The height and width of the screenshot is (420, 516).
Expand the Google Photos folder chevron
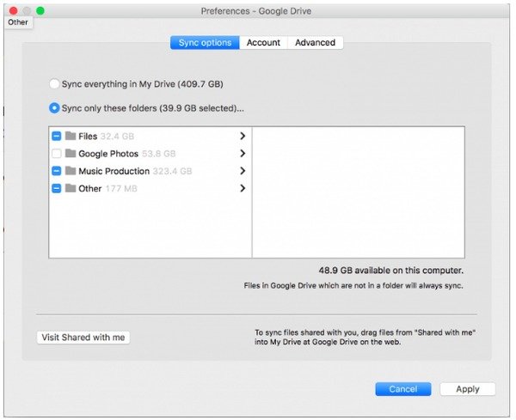243,153
